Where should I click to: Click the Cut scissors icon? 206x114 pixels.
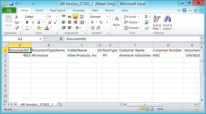16,17
